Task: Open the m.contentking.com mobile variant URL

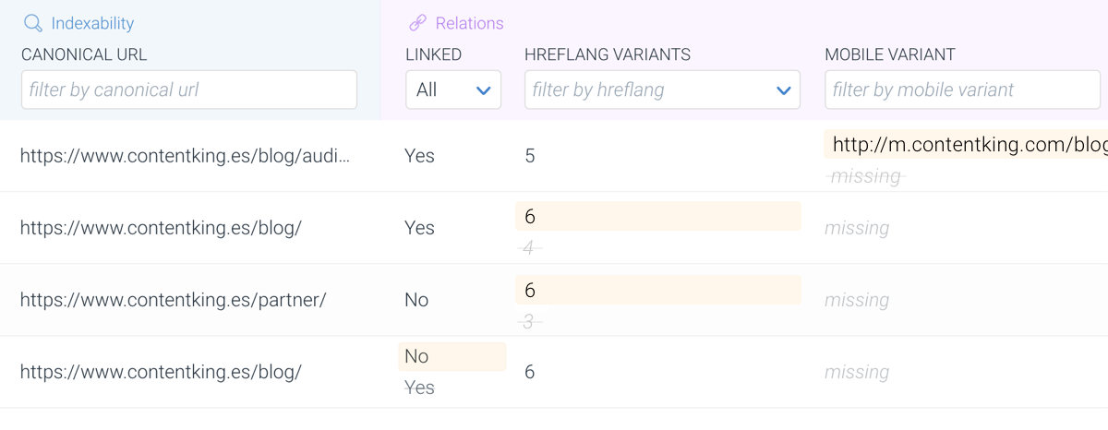Action: point(969,145)
